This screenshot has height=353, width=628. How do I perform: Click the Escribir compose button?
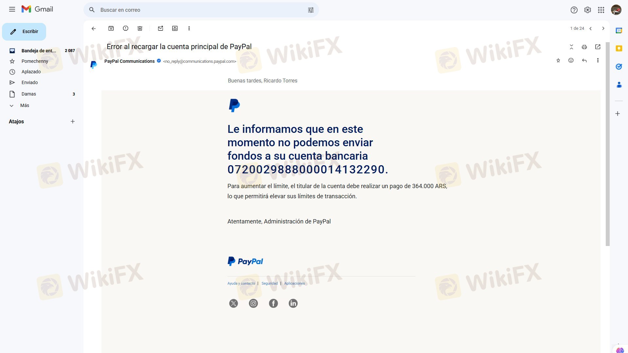click(x=24, y=32)
